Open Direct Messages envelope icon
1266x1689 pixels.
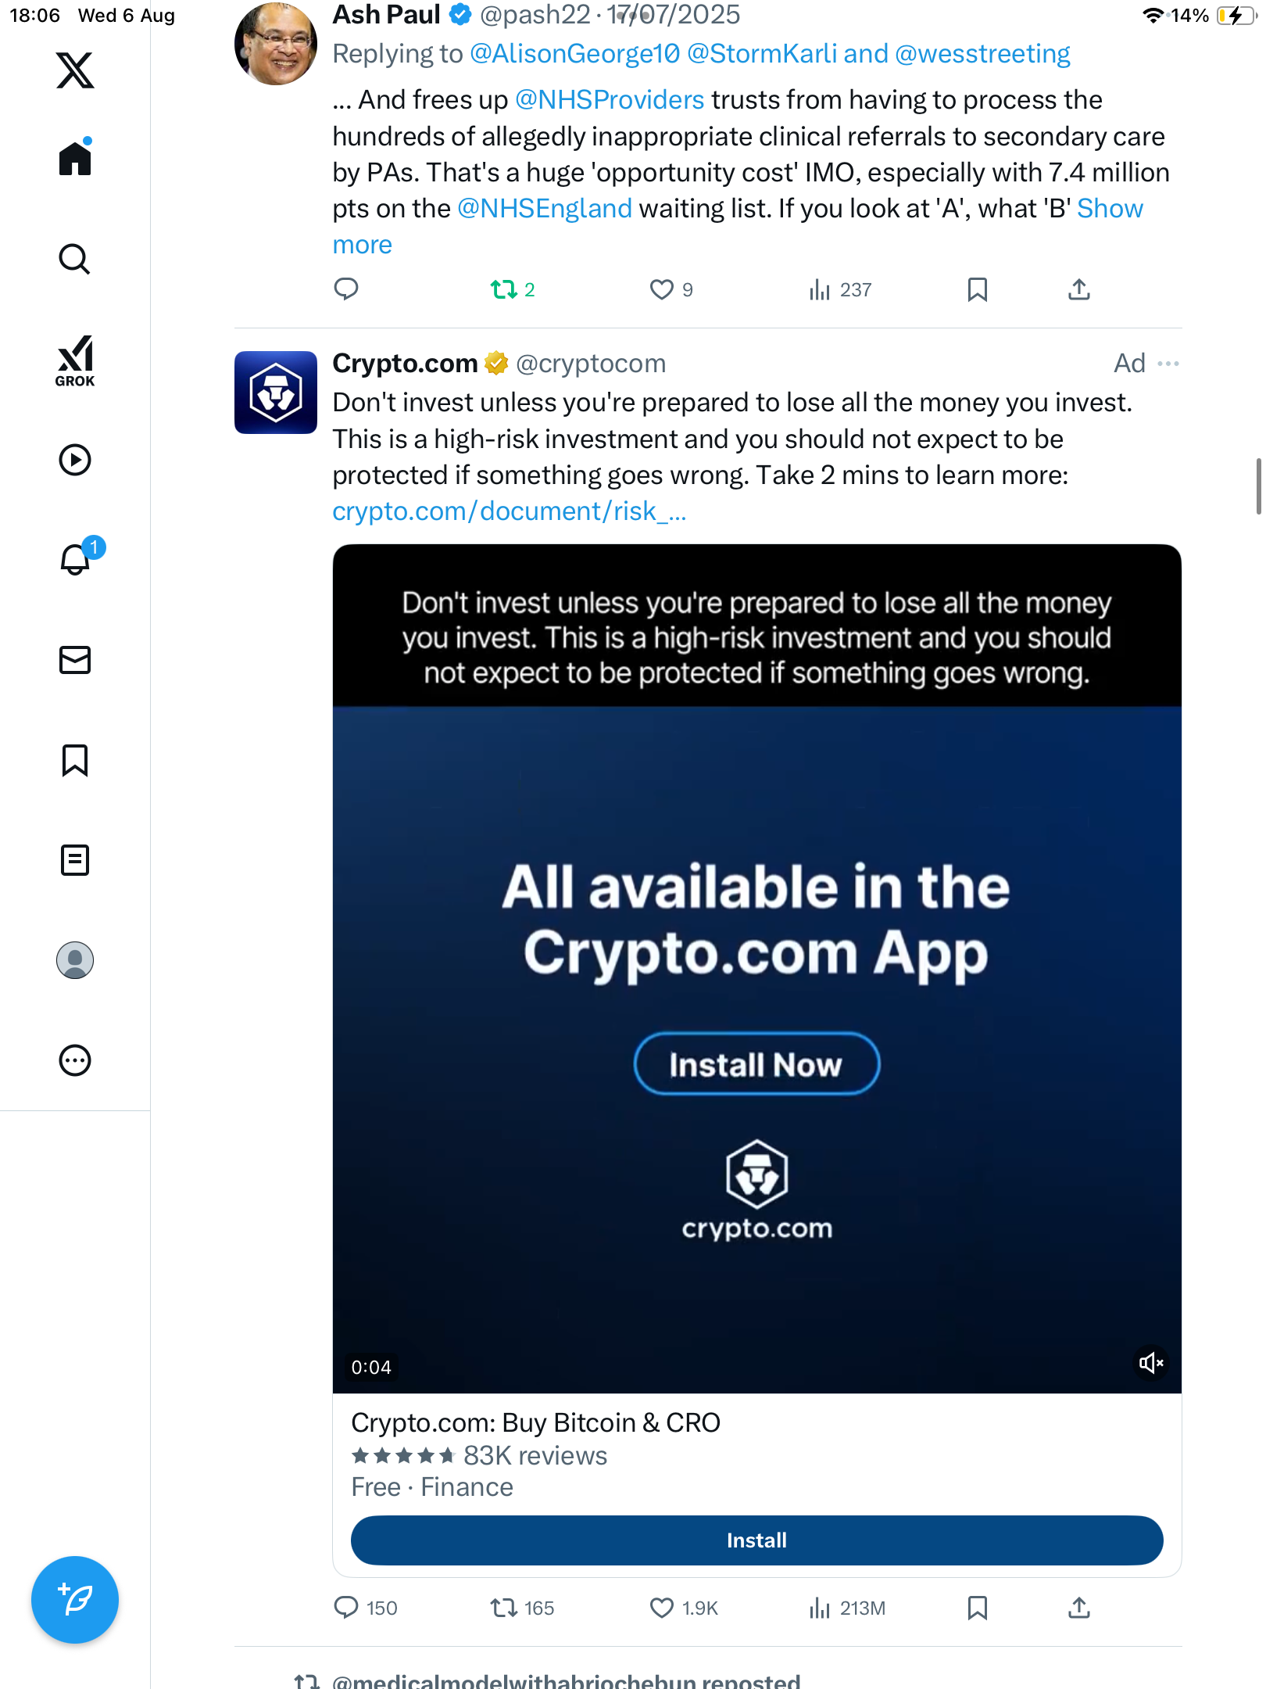point(75,660)
